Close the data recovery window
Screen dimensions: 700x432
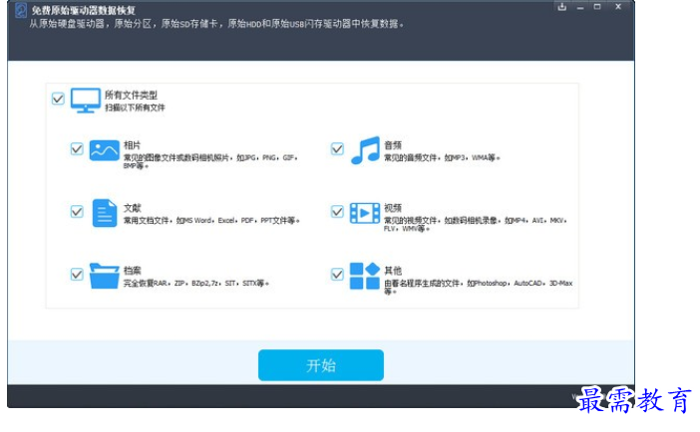tap(618, 7)
